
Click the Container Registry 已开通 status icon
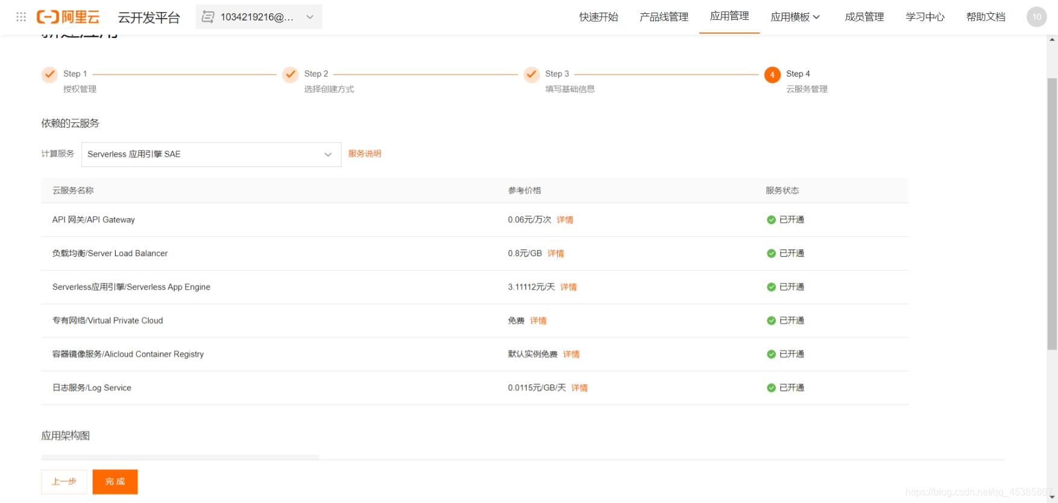771,354
